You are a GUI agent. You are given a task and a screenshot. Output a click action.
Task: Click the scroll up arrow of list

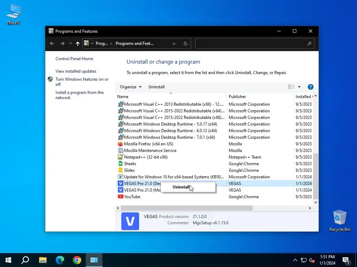pos(316,96)
